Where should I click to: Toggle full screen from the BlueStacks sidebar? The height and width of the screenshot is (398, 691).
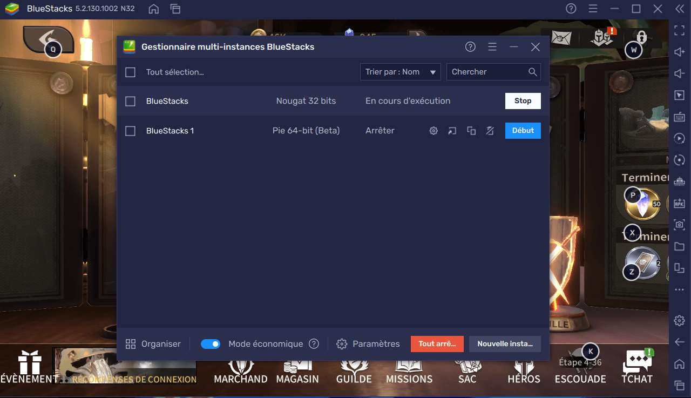pos(679,30)
